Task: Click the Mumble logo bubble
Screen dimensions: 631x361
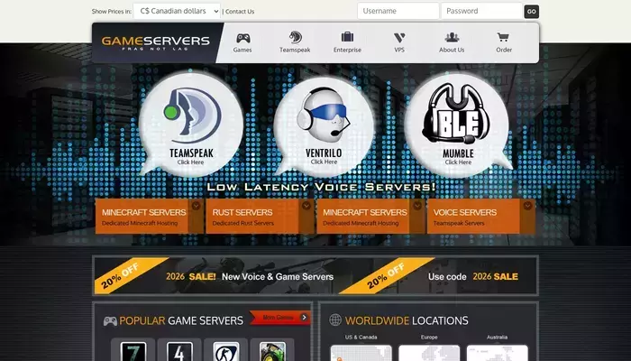Action: [x=458, y=125]
